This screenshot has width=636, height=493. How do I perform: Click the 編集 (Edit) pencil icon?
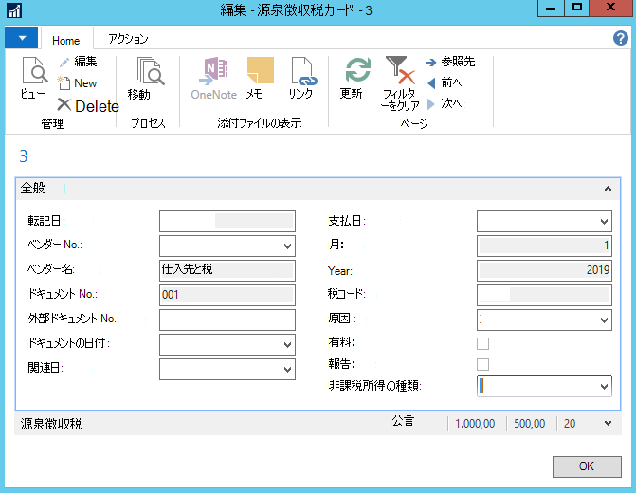(x=64, y=62)
